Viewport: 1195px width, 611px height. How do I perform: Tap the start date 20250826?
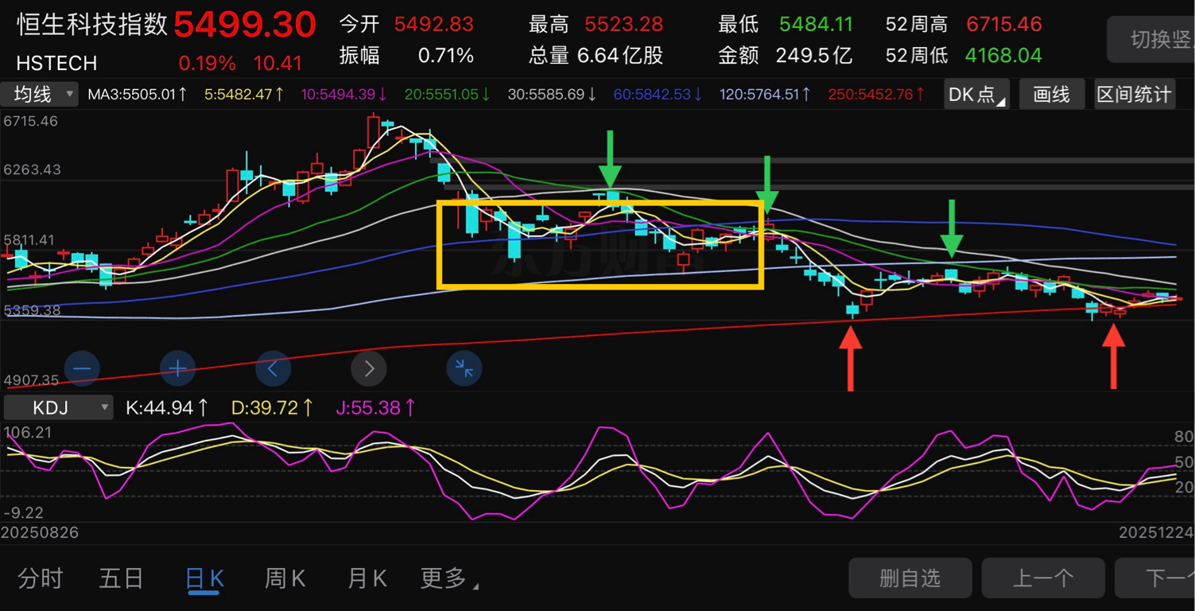[40, 532]
